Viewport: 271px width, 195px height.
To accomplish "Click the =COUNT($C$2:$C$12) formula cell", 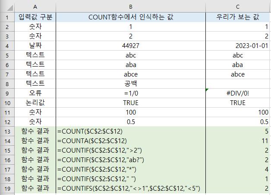I will click(x=131, y=131).
